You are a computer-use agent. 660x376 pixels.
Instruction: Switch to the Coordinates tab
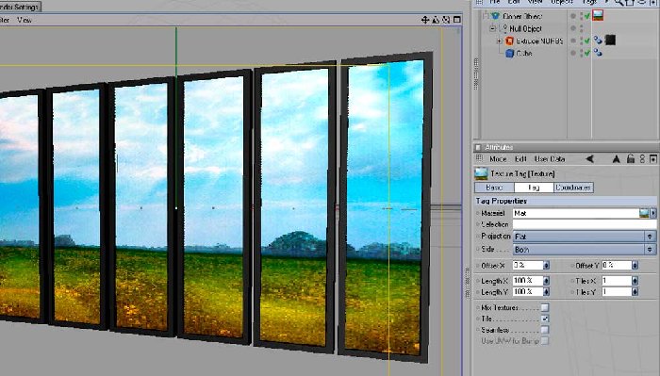tap(573, 188)
